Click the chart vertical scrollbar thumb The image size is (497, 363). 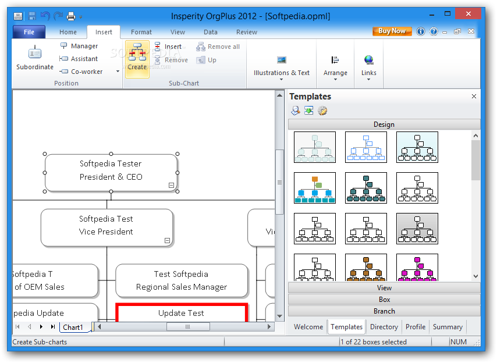click(x=279, y=183)
